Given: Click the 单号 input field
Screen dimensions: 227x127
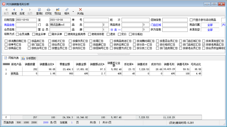Looking at the screenshot, I should click(96, 20).
